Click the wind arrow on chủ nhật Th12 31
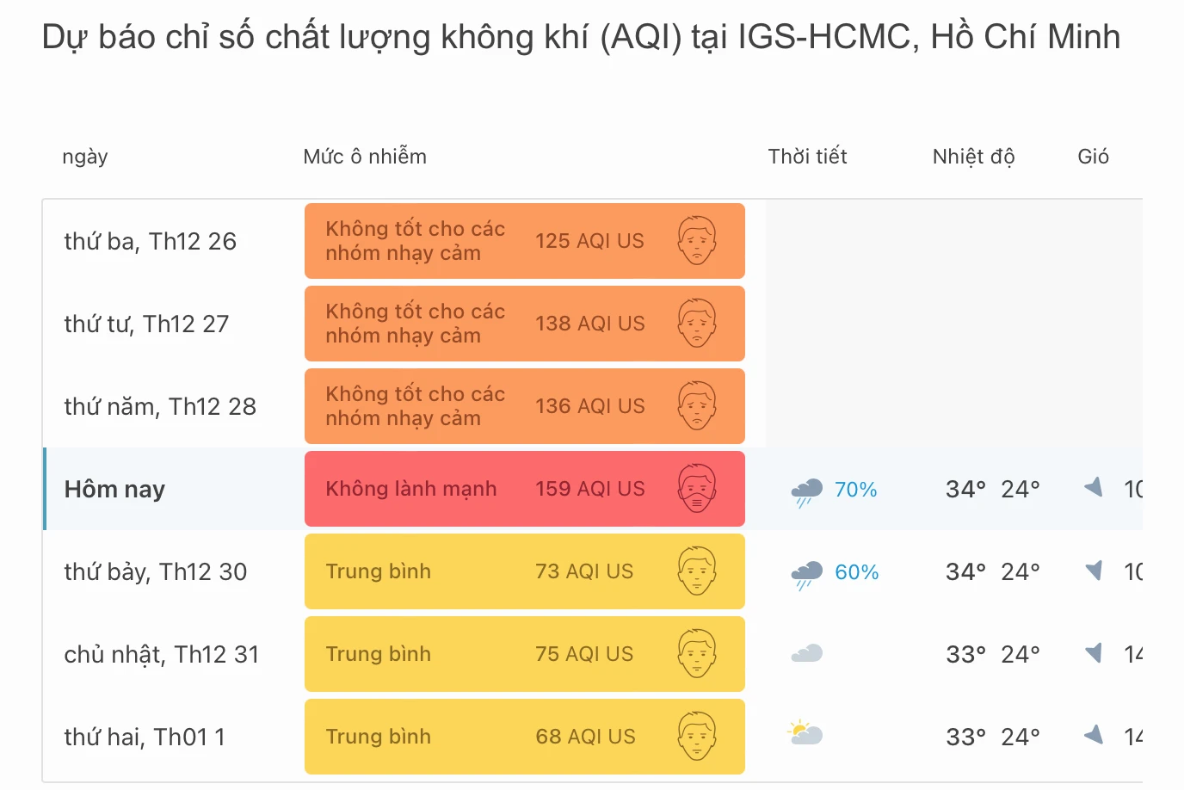The height and width of the screenshot is (790, 1184). [x=1093, y=654]
